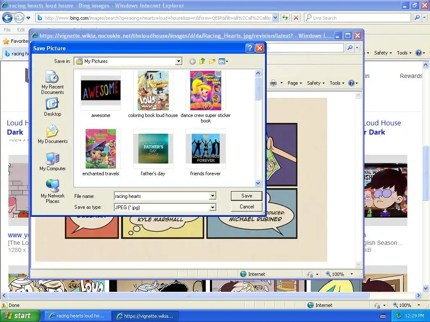Click the keyboard icon in system tray
The height and width of the screenshot is (322, 430).
coord(383,316)
